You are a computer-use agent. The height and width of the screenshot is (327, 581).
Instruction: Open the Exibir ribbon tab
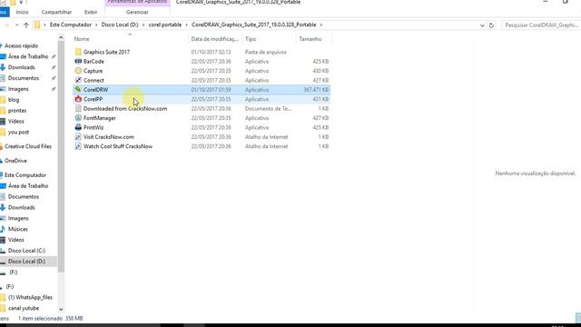click(x=91, y=12)
